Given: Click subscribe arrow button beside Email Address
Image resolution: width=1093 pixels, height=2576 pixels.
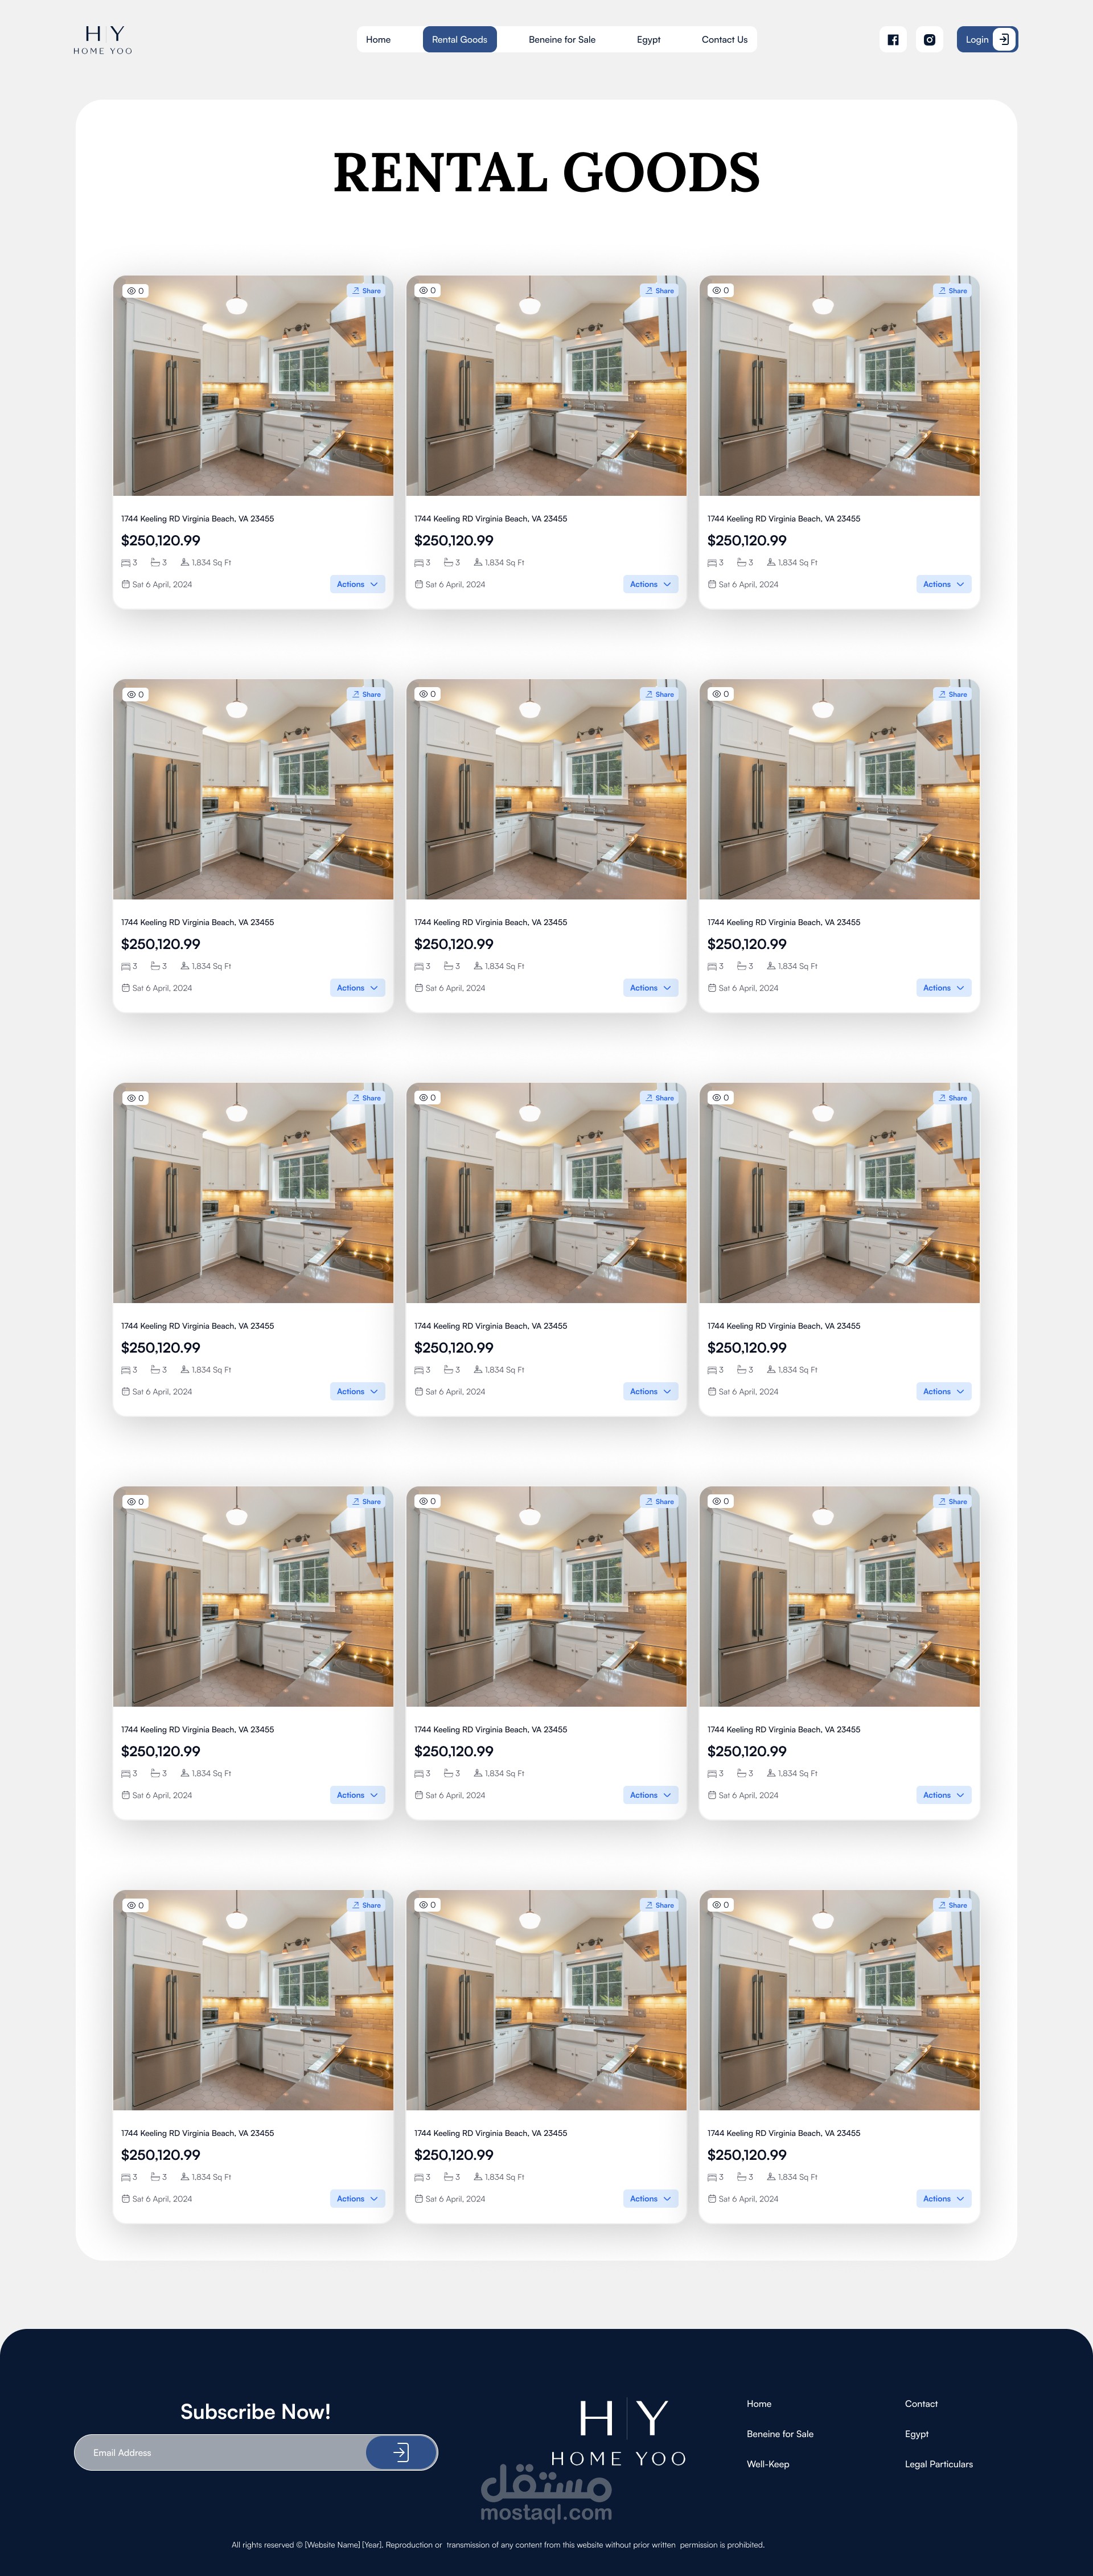Looking at the screenshot, I should tap(401, 2452).
